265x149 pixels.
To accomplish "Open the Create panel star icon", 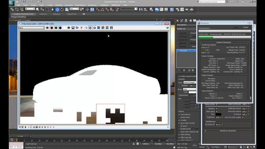I will coord(177,21).
